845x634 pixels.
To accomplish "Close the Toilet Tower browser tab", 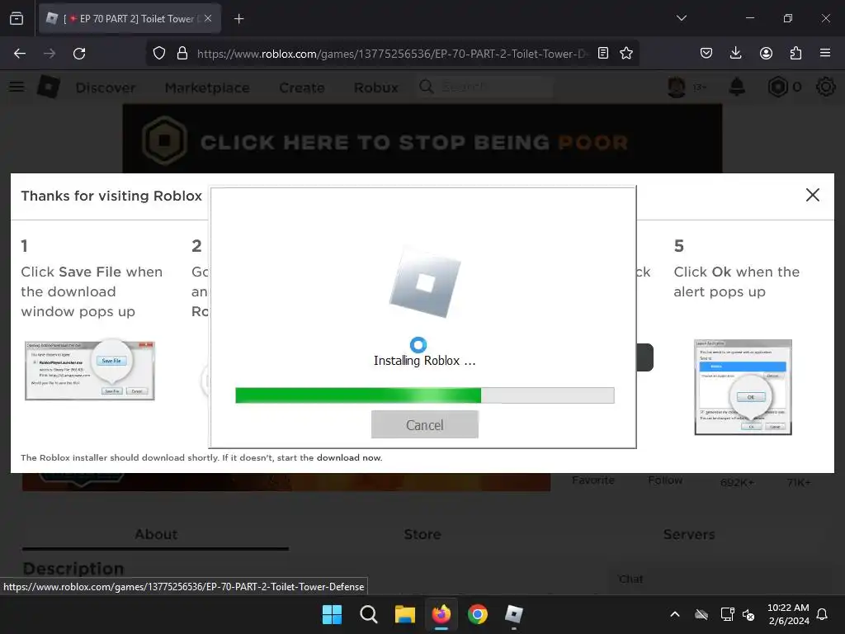I will click(x=208, y=18).
